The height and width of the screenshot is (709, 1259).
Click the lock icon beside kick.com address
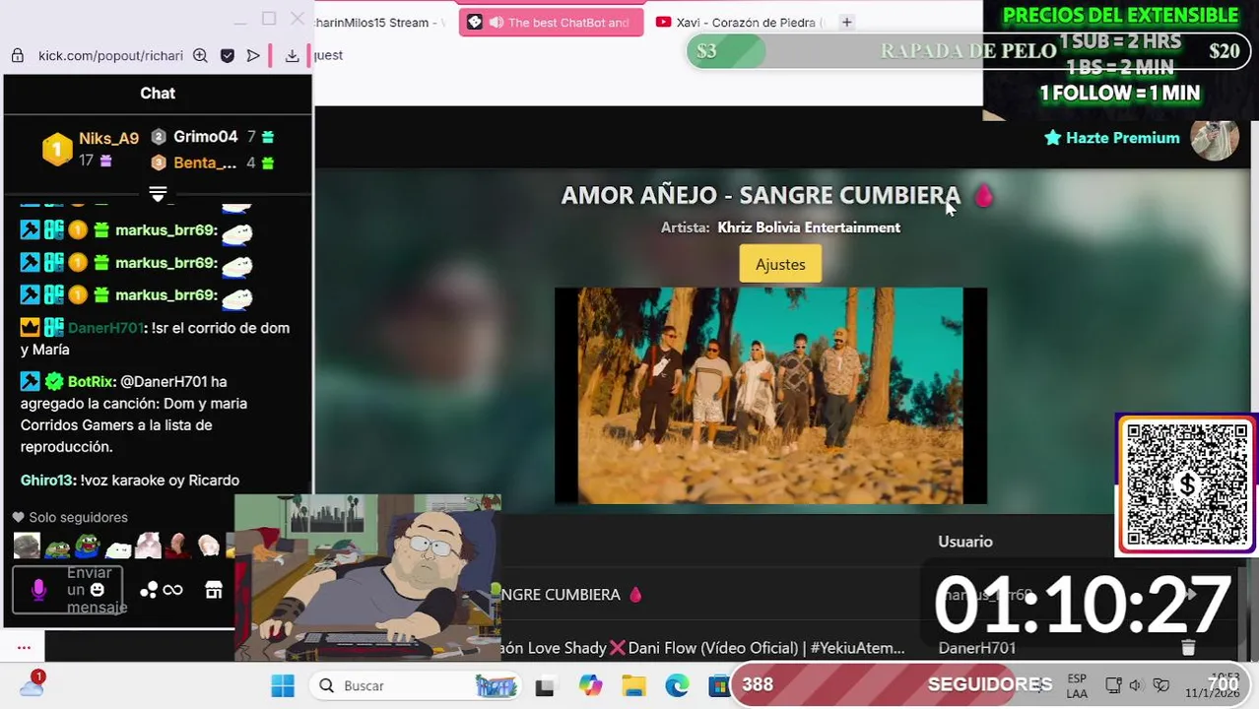coord(17,56)
